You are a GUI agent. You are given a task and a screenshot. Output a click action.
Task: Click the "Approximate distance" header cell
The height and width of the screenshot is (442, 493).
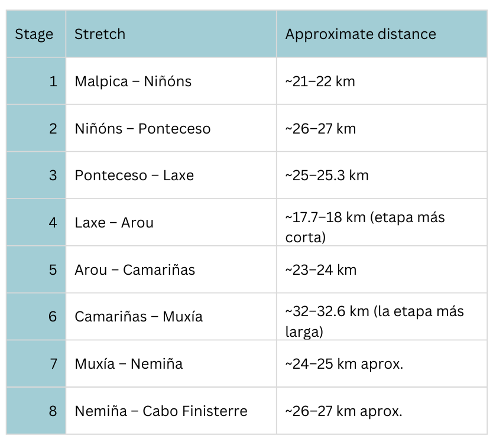361,34
